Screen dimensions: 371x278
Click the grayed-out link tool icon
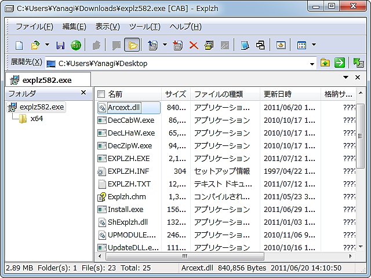(225, 45)
